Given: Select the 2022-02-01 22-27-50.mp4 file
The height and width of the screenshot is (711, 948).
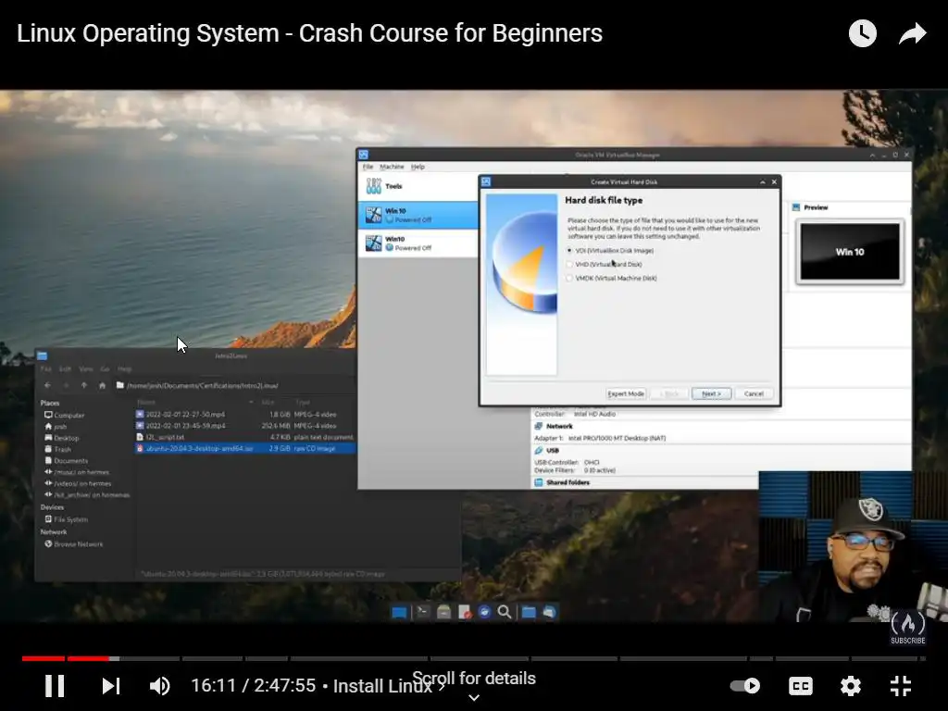Looking at the screenshot, I should tap(244, 415).
